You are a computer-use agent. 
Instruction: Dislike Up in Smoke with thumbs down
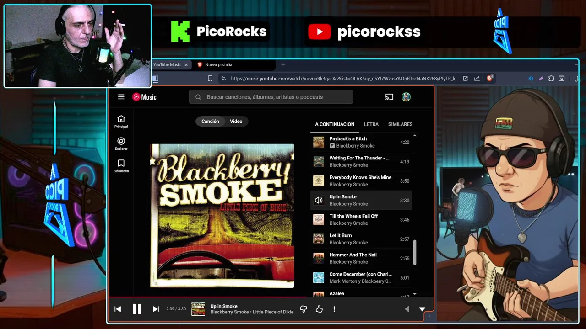click(x=303, y=309)
